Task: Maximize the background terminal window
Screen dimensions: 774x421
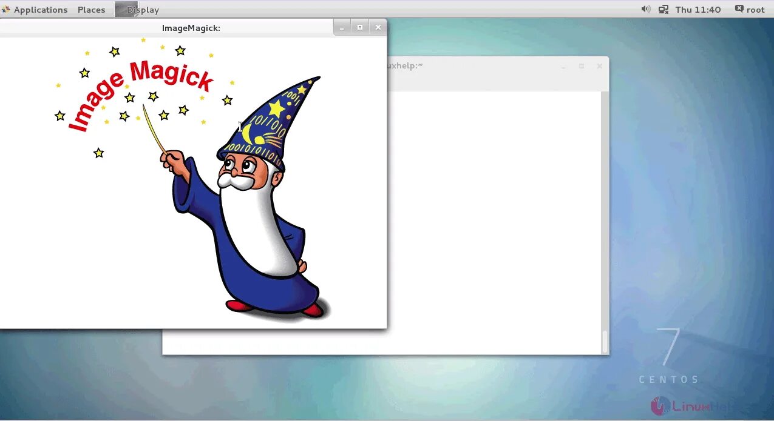Action: tap(582, 66)
